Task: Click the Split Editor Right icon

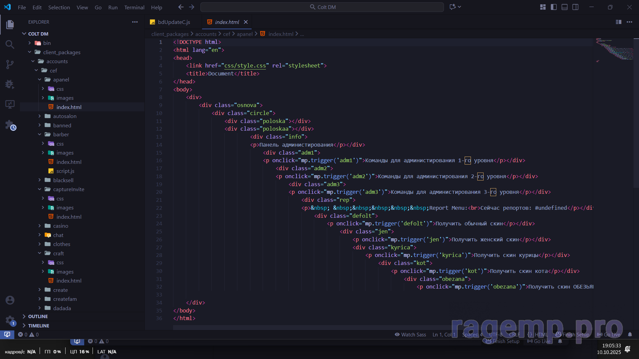Action: point(618,22)
